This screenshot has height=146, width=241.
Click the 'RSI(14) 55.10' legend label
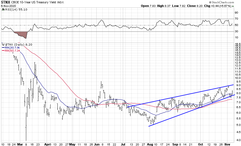[x=16, y=10]
